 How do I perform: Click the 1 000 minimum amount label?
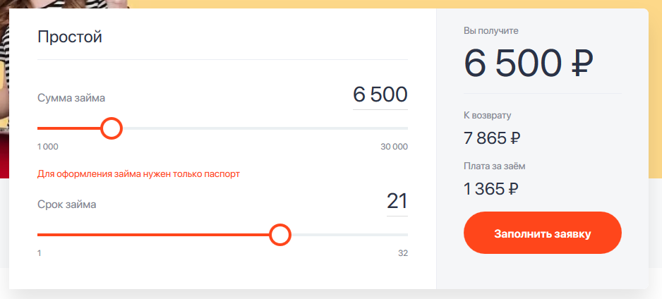48,147
